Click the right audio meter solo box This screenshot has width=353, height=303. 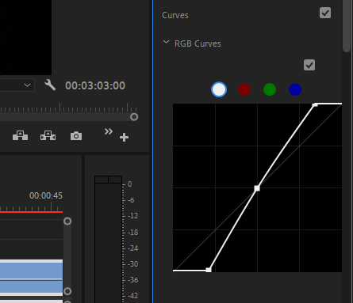click(x=115, y=180)
